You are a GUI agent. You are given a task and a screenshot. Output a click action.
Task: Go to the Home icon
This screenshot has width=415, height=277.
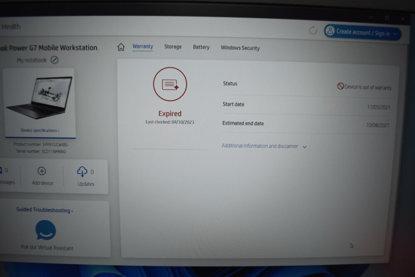click(121, 47)
